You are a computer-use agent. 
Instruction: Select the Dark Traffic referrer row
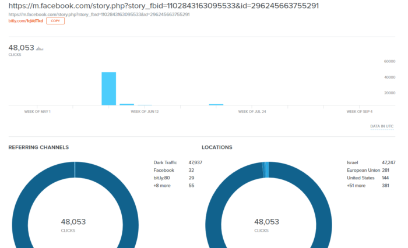[178, 162]
